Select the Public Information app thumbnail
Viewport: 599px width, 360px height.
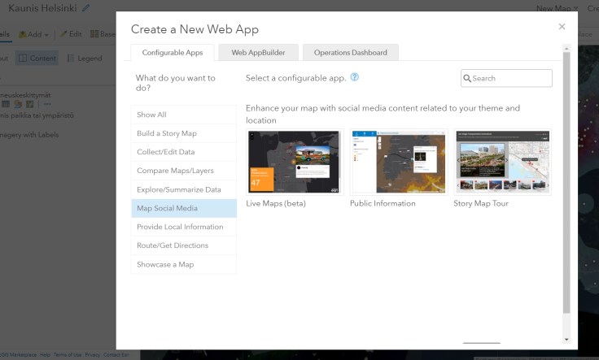[x=398, y=162]
